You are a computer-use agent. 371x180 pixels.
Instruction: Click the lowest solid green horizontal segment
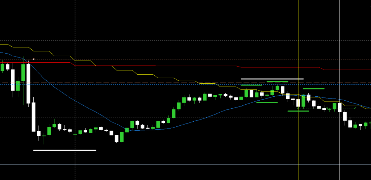298,111
